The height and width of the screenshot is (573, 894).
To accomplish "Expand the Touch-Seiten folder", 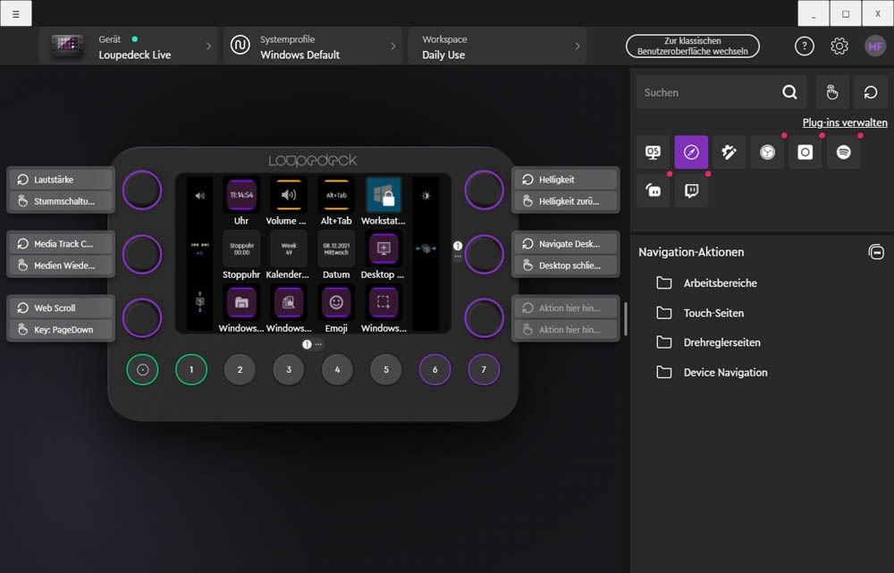I will coord(700,313).
